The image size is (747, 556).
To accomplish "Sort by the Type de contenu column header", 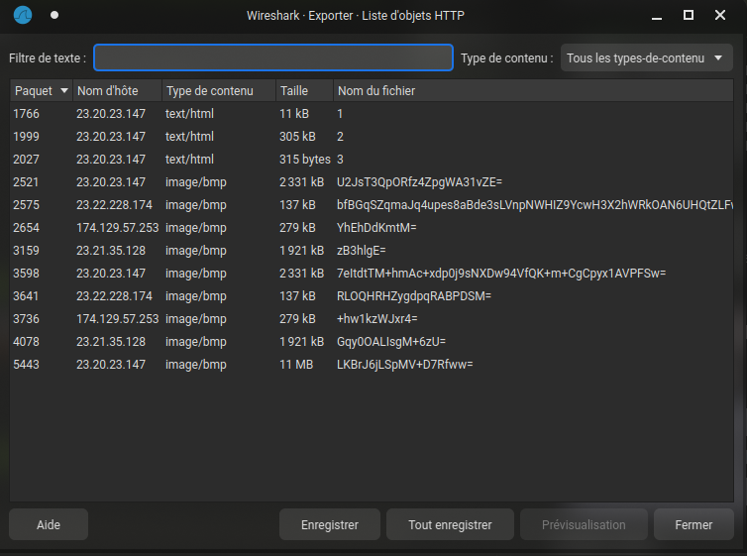I will [219, 90].
